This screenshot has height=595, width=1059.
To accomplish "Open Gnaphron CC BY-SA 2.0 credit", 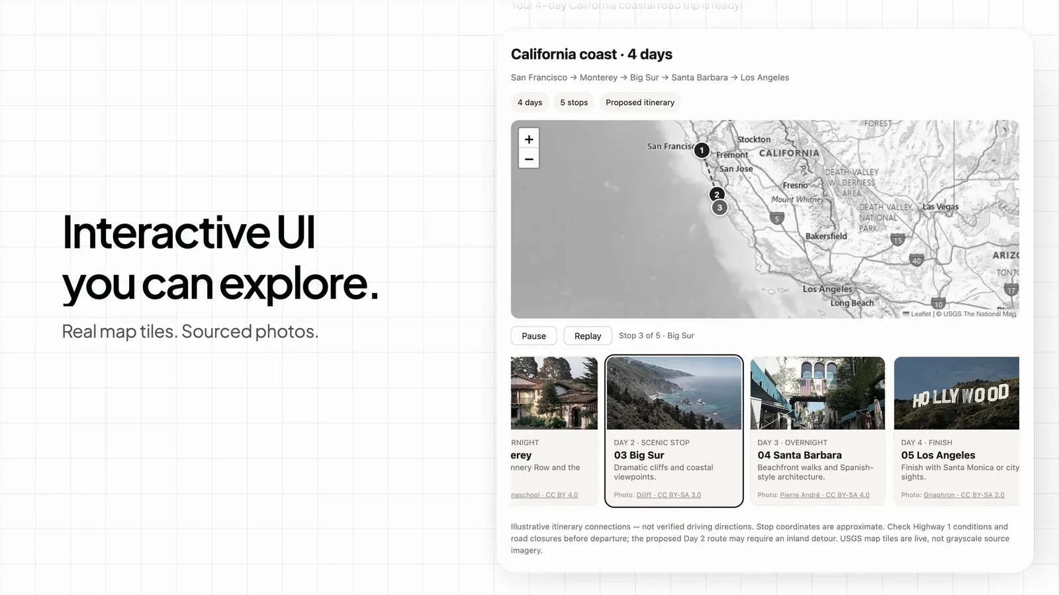I will 964,495.
